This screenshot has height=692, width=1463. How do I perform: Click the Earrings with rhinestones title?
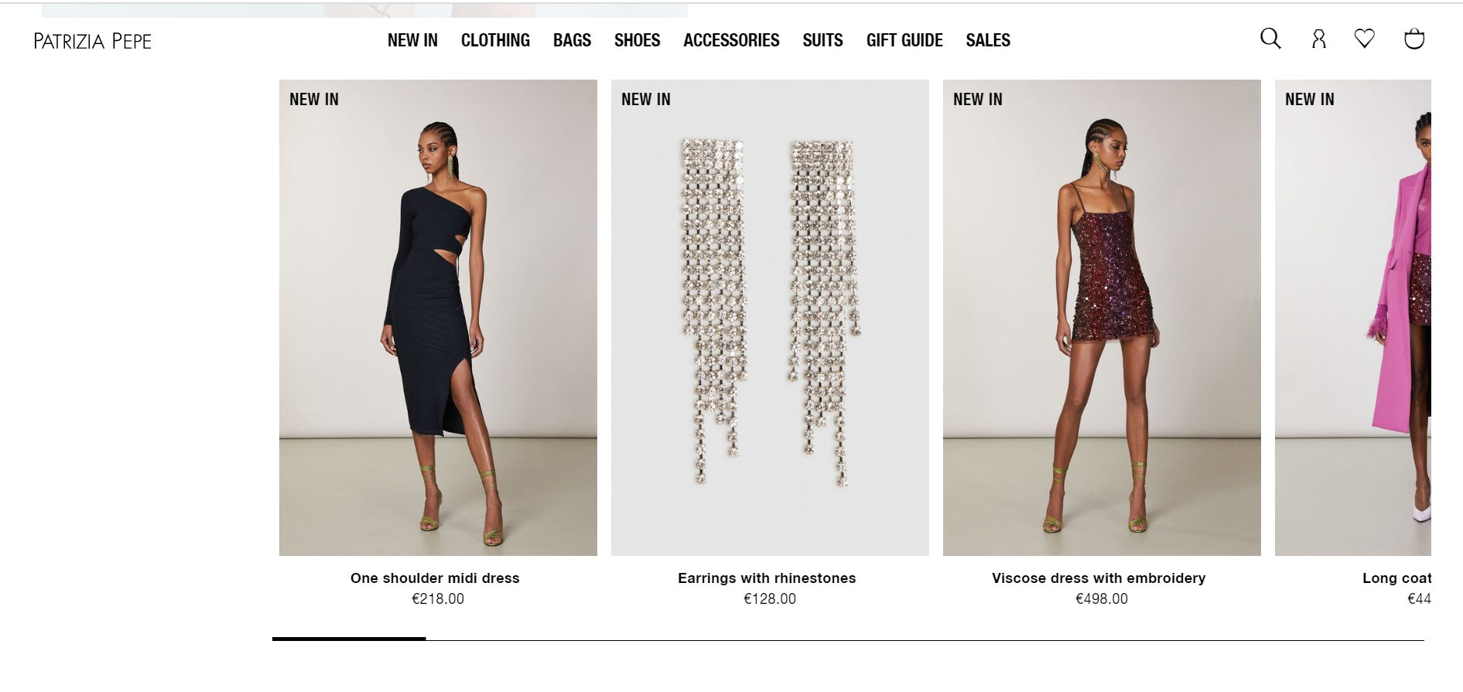(x=767, y=578)
